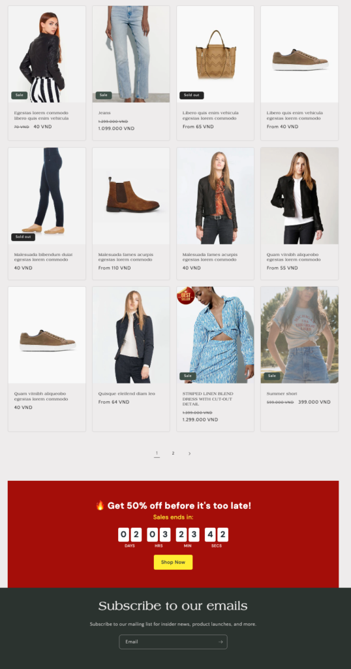Click the Sold out badge on navy leggings

[23, 237]
